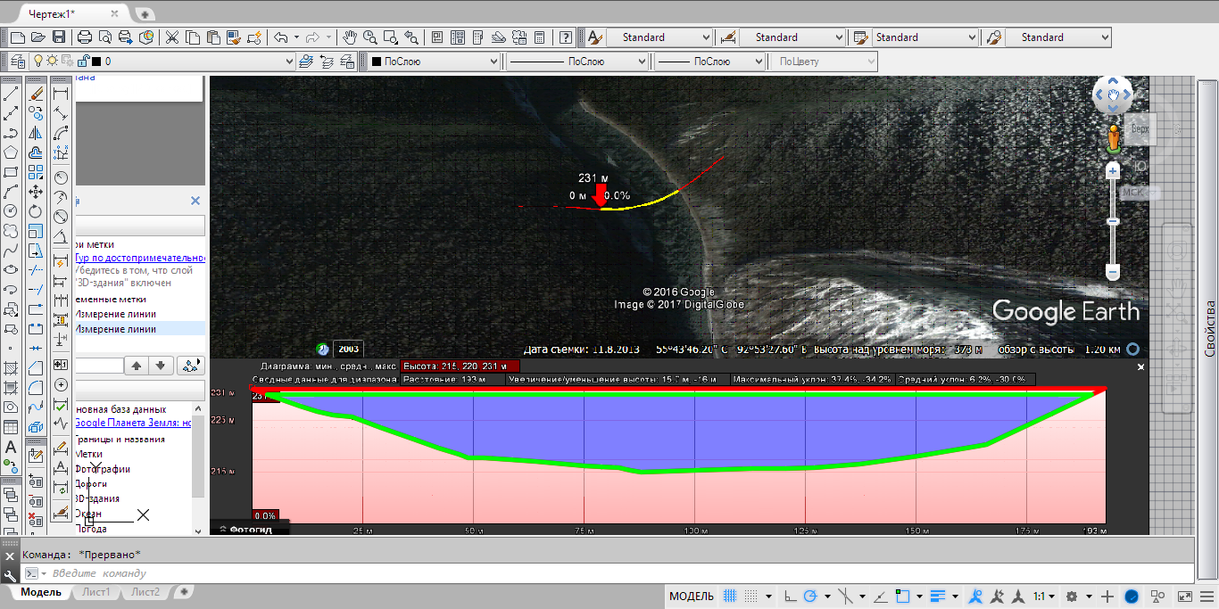Switch to the Лист1 layout tab
The width and height of the screenshot is (1219, 609).
pyautogui.click(x=95, y=592)
